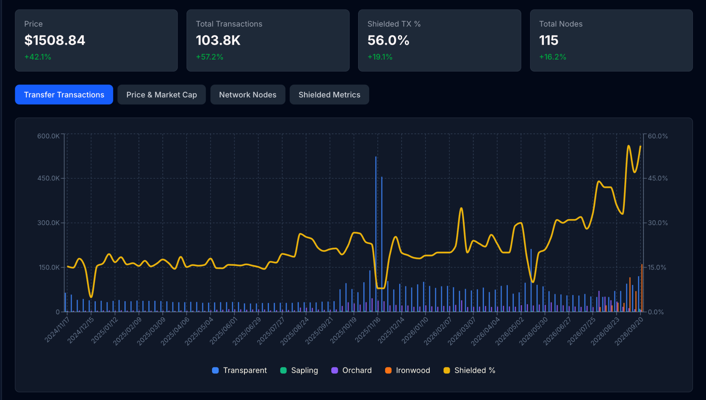Click the 2024/11/17 date axis label
Viewport: 706px width, 400px height.
tap(57, 329)
